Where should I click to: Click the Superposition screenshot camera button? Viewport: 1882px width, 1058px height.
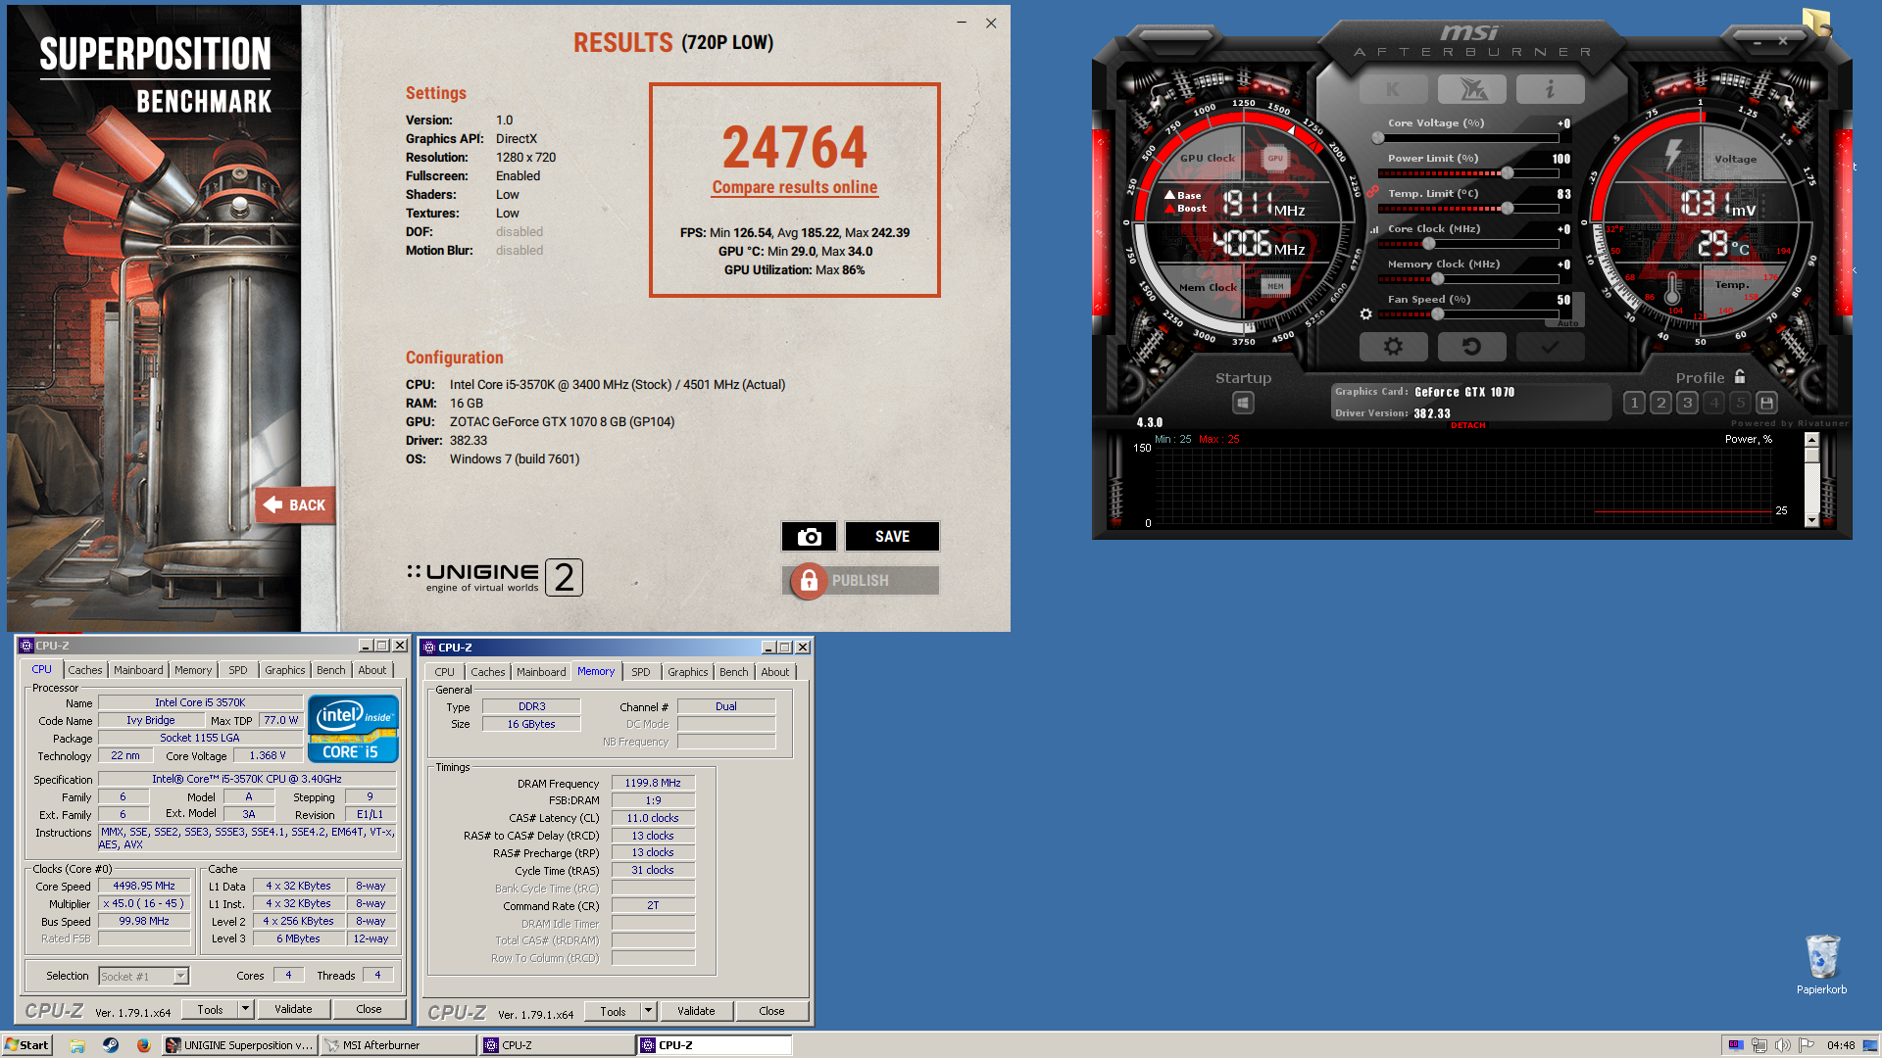click(x=809, y=537)
